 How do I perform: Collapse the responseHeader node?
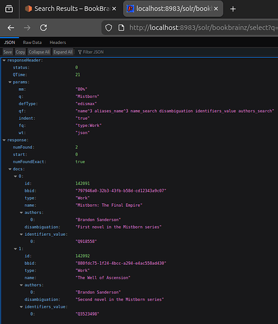(x=4, y=60)
